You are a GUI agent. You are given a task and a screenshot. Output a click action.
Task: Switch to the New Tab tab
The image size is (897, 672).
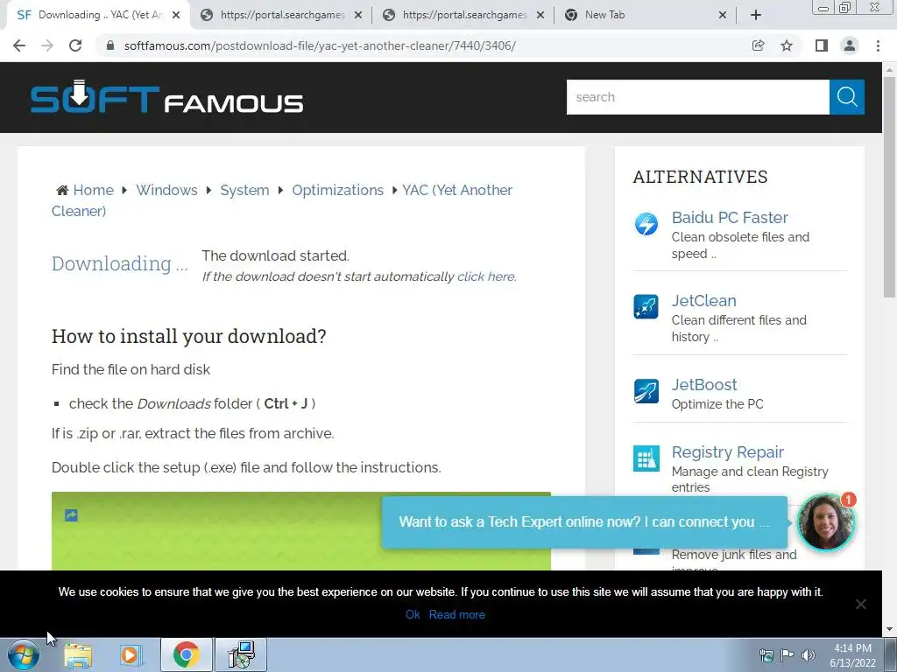pos(646,16)
